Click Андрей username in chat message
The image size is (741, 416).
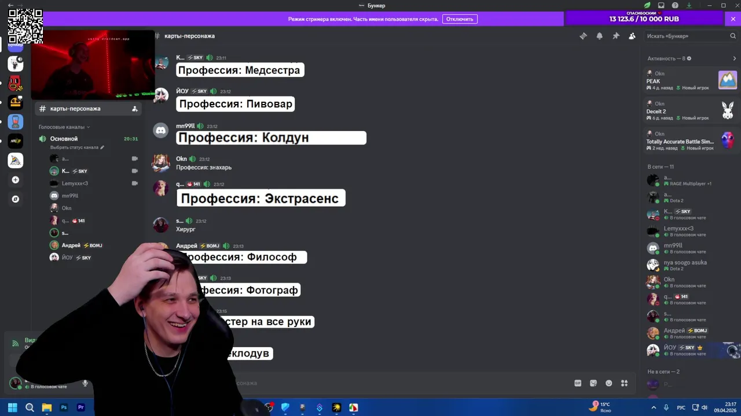(x=186, y=246)
